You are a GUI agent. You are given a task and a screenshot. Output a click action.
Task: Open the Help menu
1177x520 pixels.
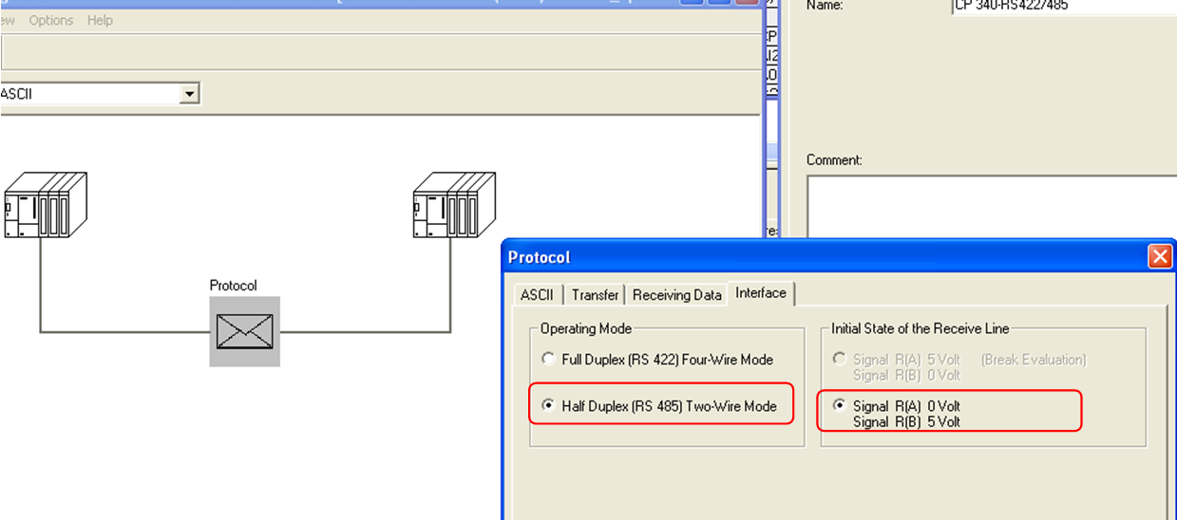[x=100, y=20]
